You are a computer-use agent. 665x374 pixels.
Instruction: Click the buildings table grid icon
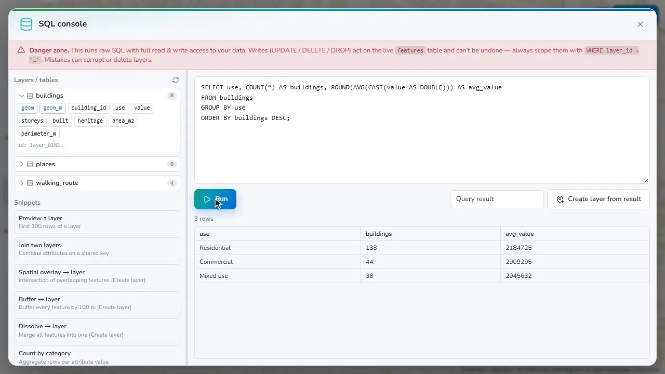pyautogui.click(x=30, y=96)
